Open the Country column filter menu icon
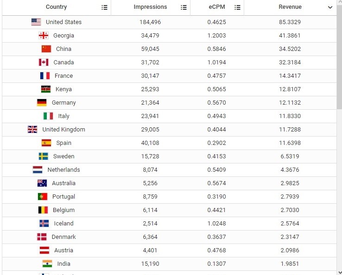This screenshot has width=342, height=275. tap(104, 7)
